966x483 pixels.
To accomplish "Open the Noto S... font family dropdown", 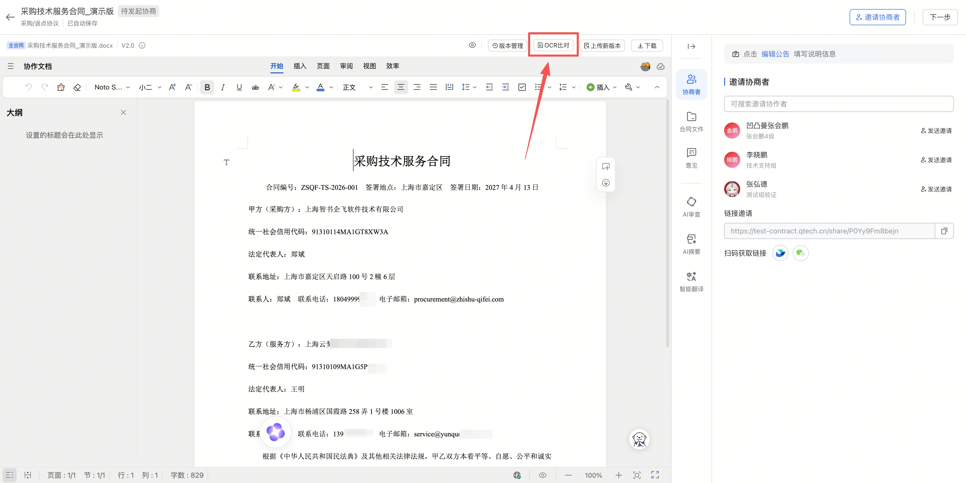I will 112,87.
